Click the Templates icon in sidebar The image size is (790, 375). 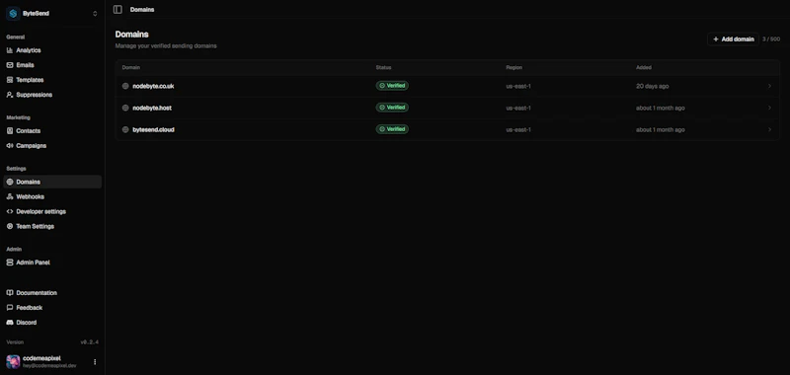[x=10, y=80]
